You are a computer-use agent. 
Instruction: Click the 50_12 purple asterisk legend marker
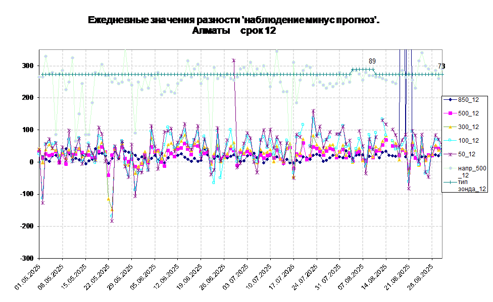click(x=450, y=154)
